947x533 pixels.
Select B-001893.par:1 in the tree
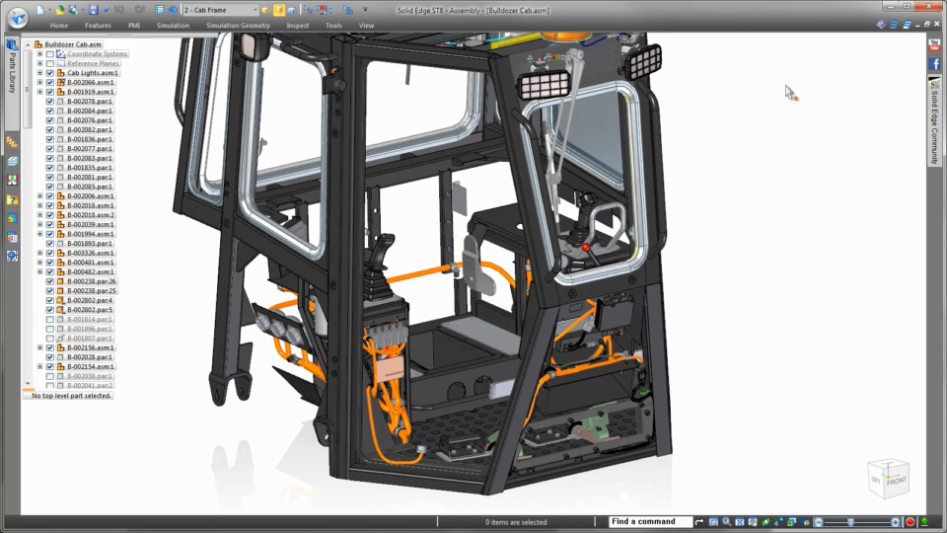(x=89, y=244)
